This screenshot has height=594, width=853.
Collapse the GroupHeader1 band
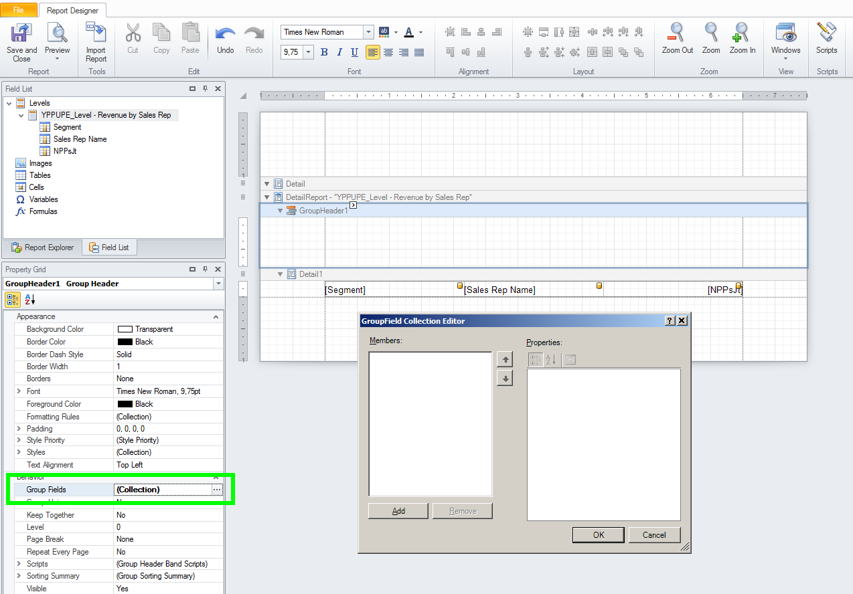click(281, 211)
